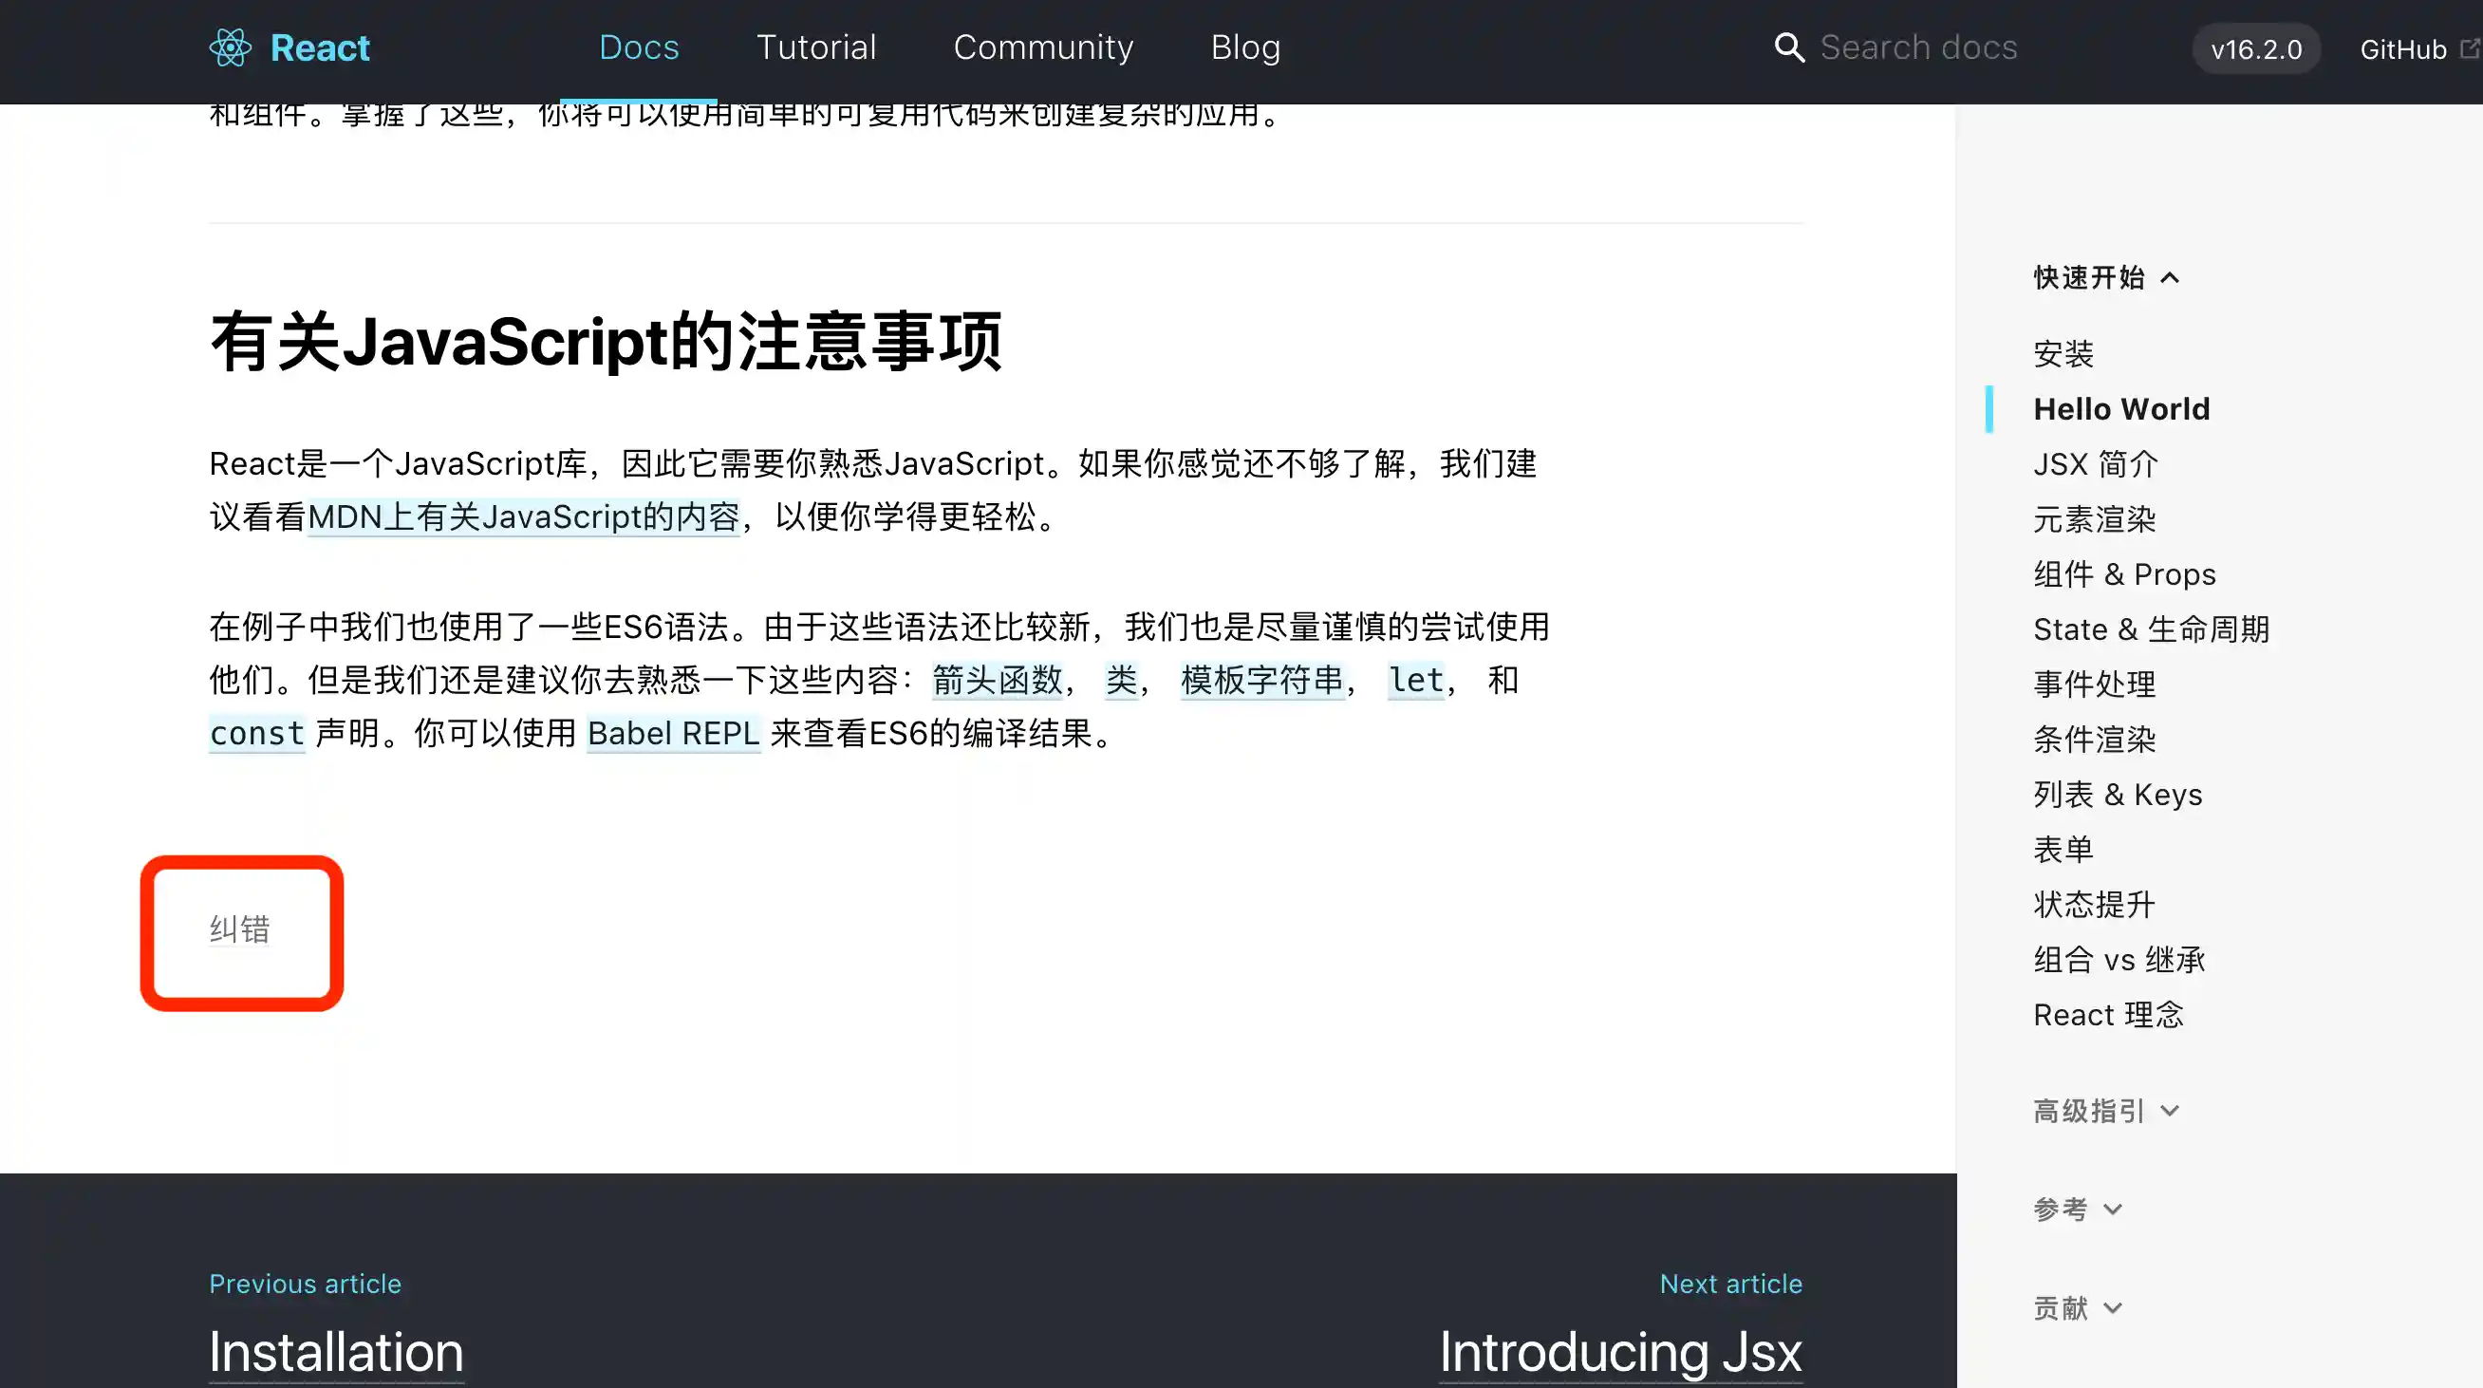Go to the Community page
Screen dimensions: 2483x1388
1043,47
